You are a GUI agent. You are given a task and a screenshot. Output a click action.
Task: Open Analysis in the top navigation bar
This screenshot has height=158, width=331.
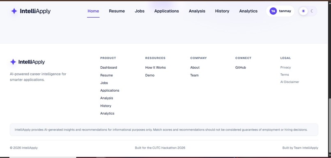pyautogui.click(x=197, y=11)
